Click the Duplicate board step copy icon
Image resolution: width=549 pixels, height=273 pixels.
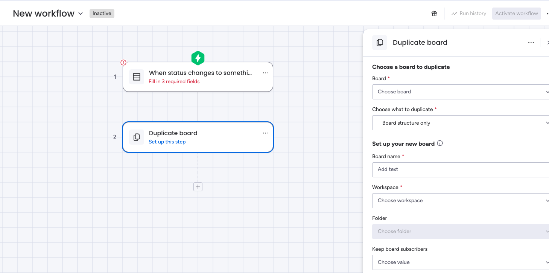point(137,137)
